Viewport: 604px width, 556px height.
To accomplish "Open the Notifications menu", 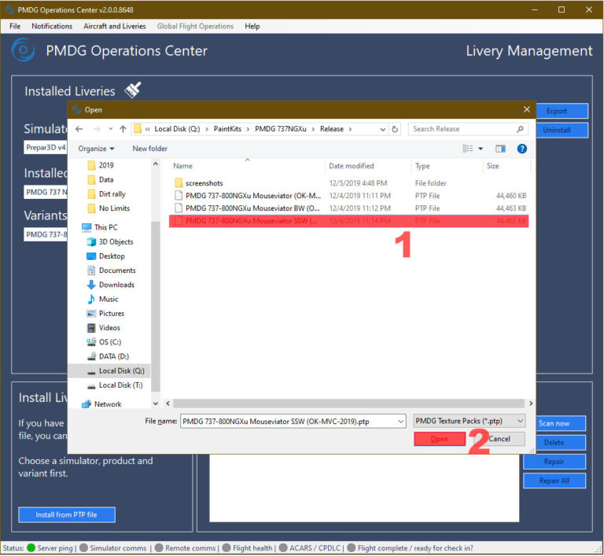I will (x=52, y=26).
